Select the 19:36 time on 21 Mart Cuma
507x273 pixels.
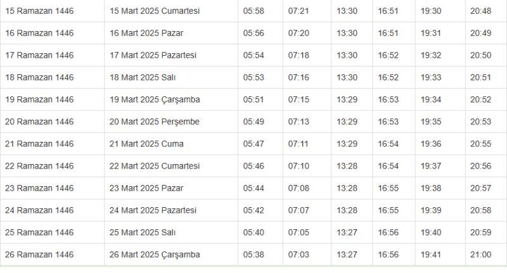tap(431, 144)
